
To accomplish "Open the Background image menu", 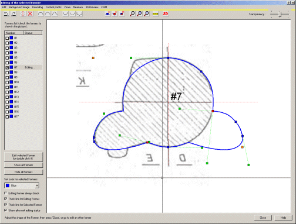I will [19, 7].
